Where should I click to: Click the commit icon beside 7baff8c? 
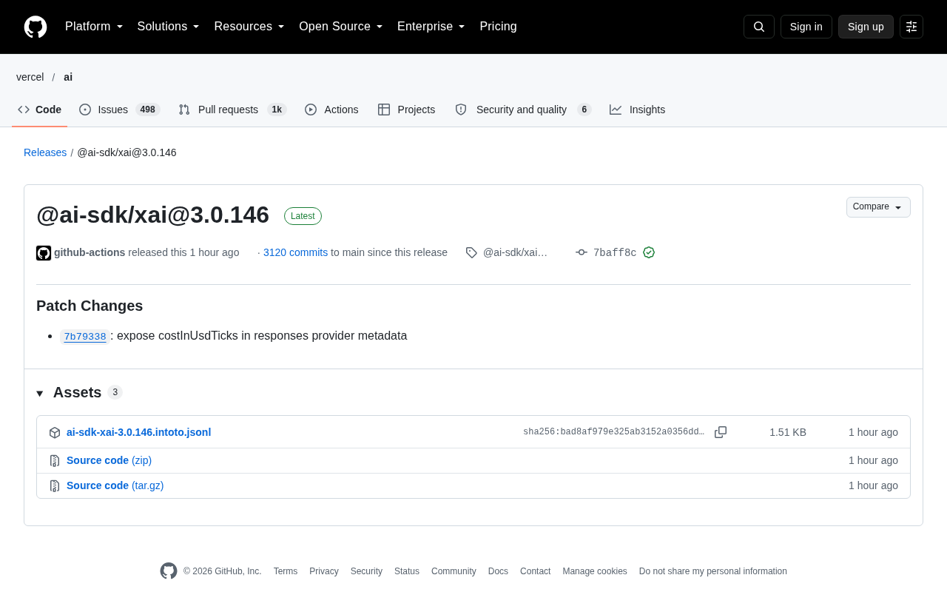[582, 252]
